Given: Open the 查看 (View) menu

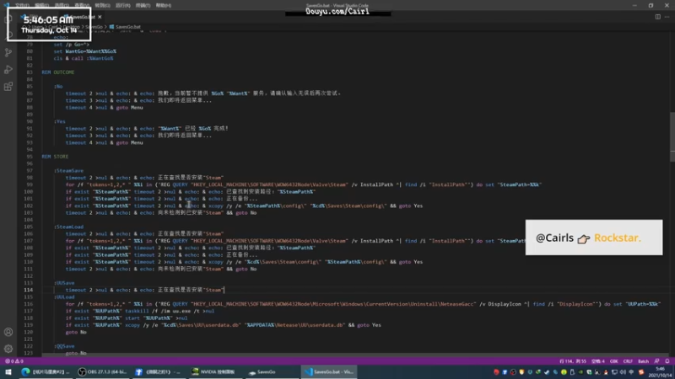Looking at the screenshot, I should (82, 6).
